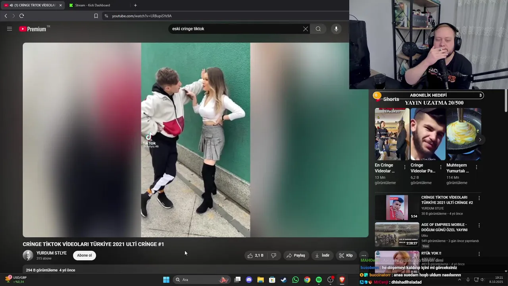The image size is (508, 286).
Task: Open Microsoft Store from taskbar
Action: (x=272, y=280)
